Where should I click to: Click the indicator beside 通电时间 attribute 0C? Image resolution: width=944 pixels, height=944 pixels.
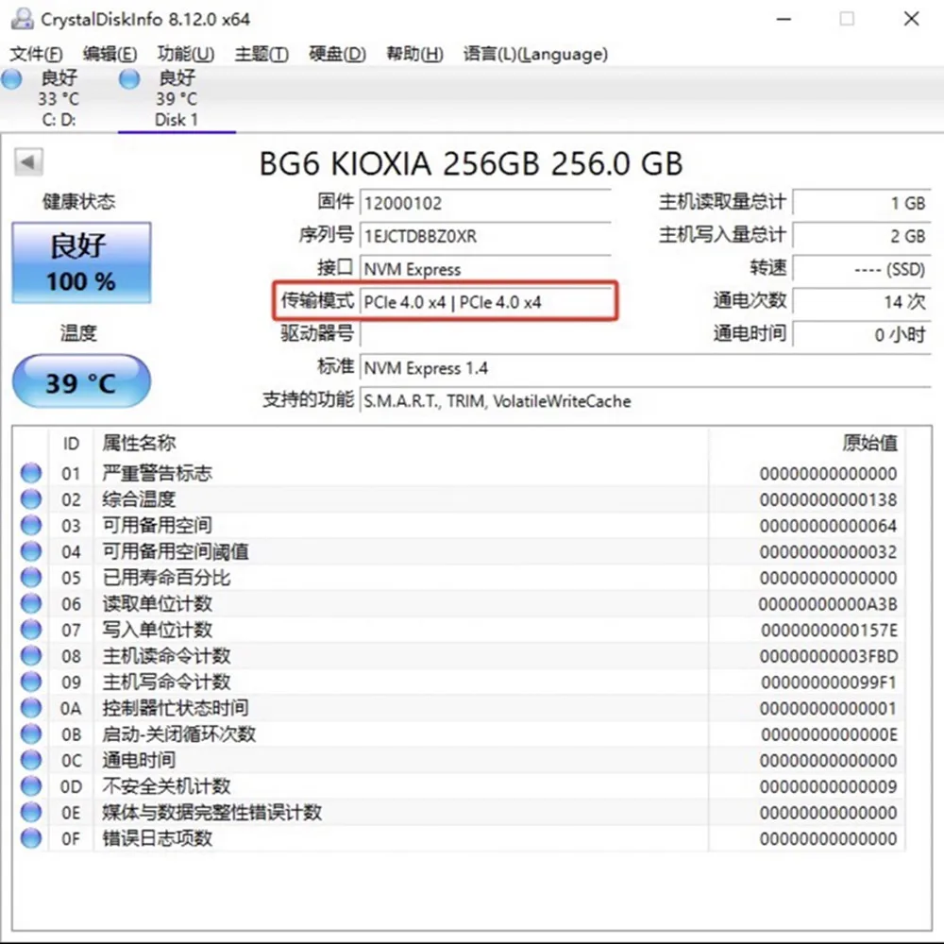click(x=28, y=760)
